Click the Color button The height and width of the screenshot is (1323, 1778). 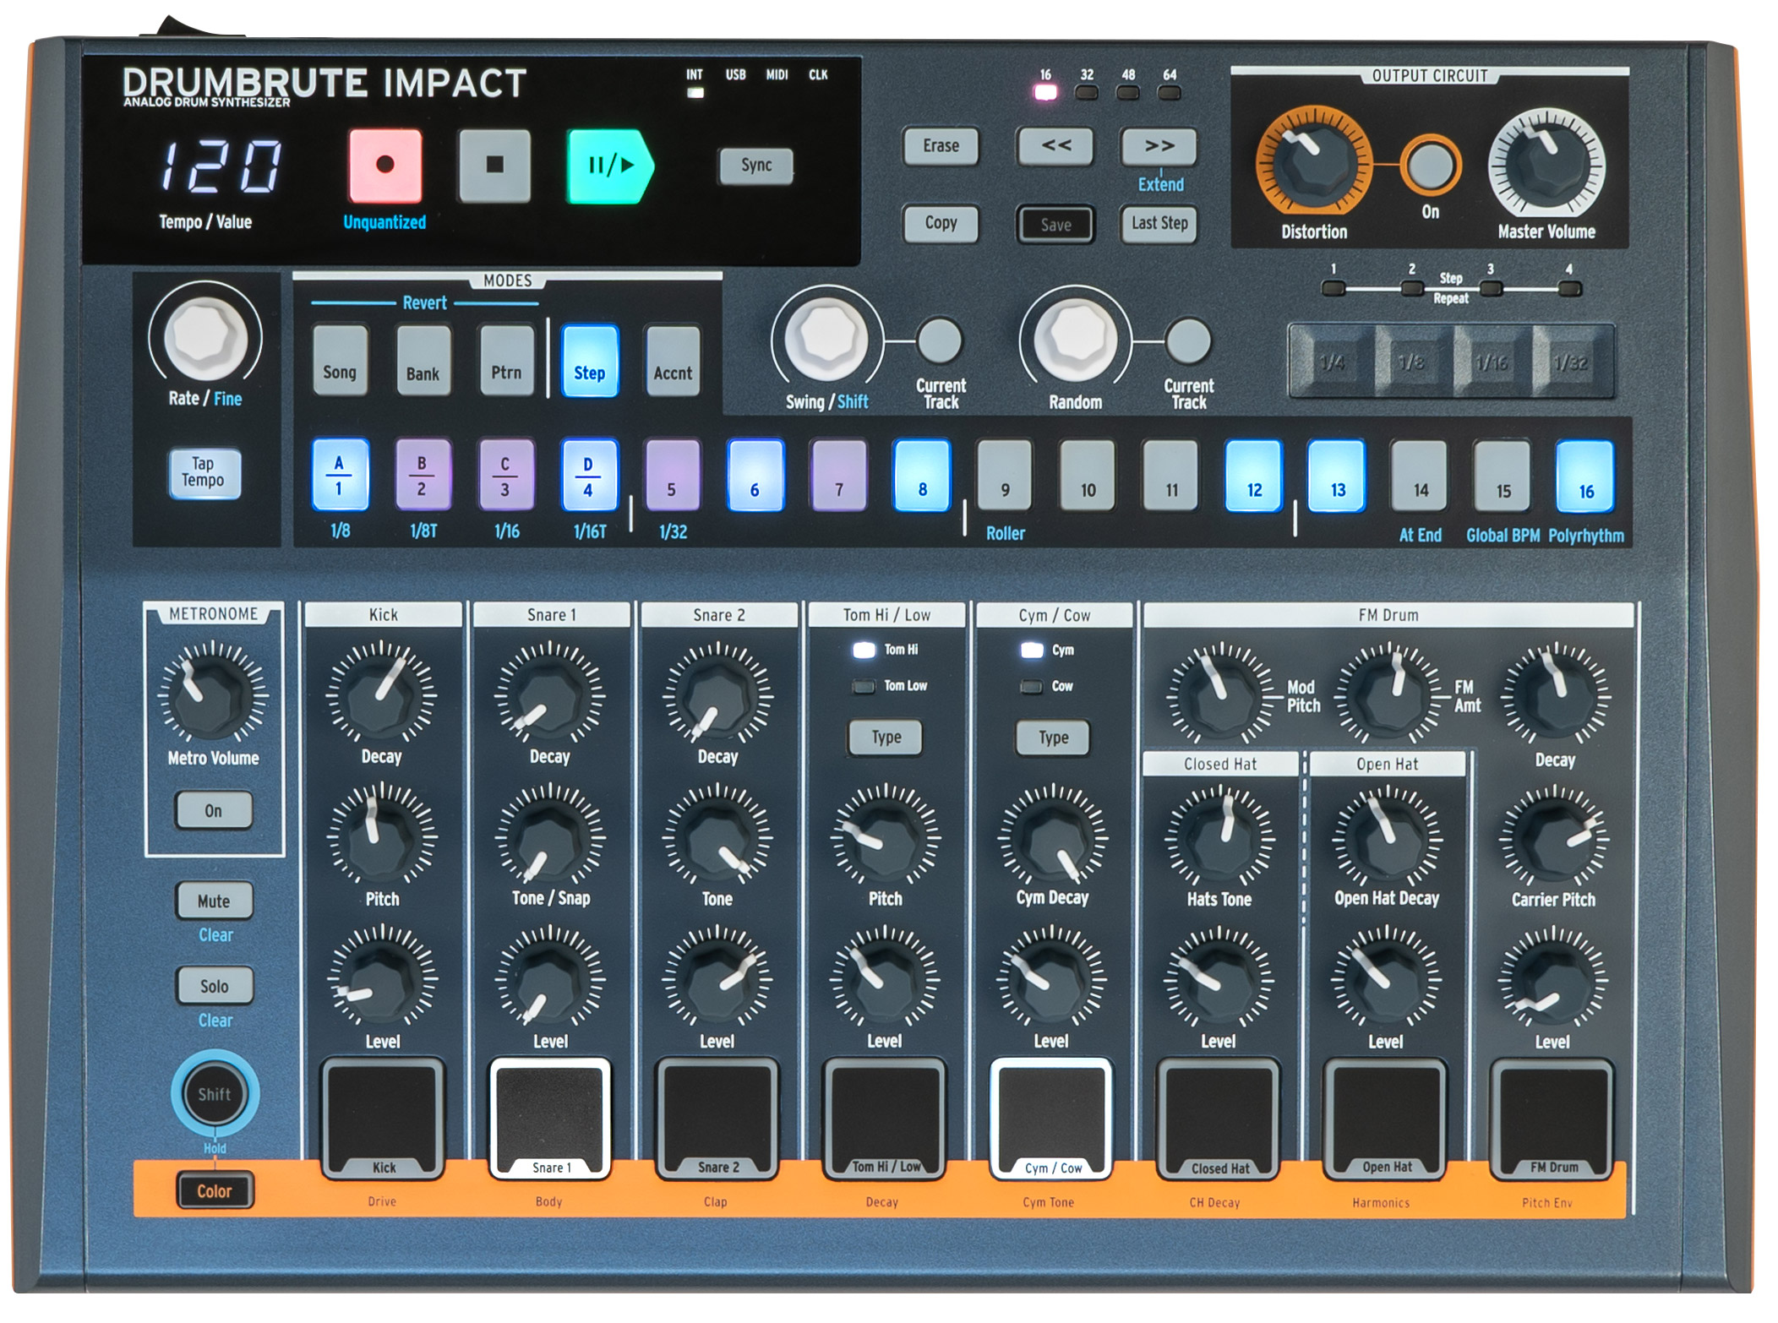point(215,1190)
